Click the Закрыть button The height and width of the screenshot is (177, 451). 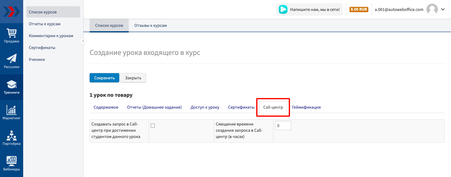(133, 78)
